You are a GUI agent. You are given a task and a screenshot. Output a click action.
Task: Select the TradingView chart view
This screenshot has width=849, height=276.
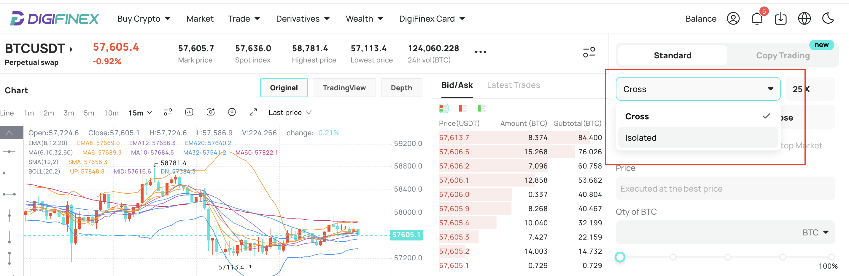click(344, 88)
